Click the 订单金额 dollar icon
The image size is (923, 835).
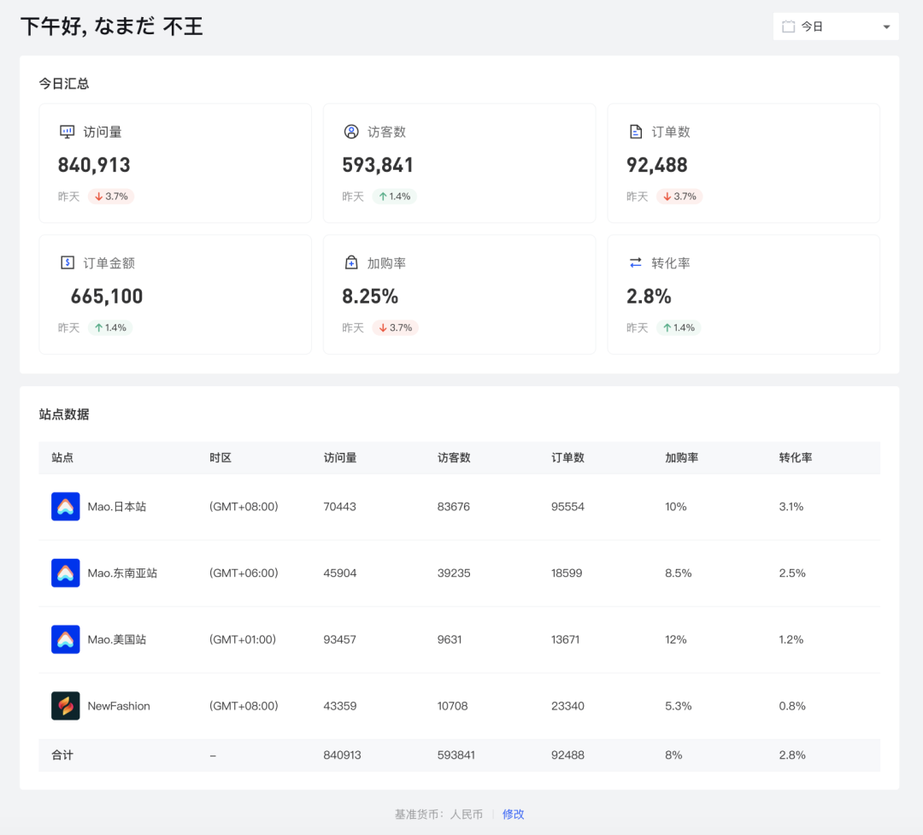[66, 262]
